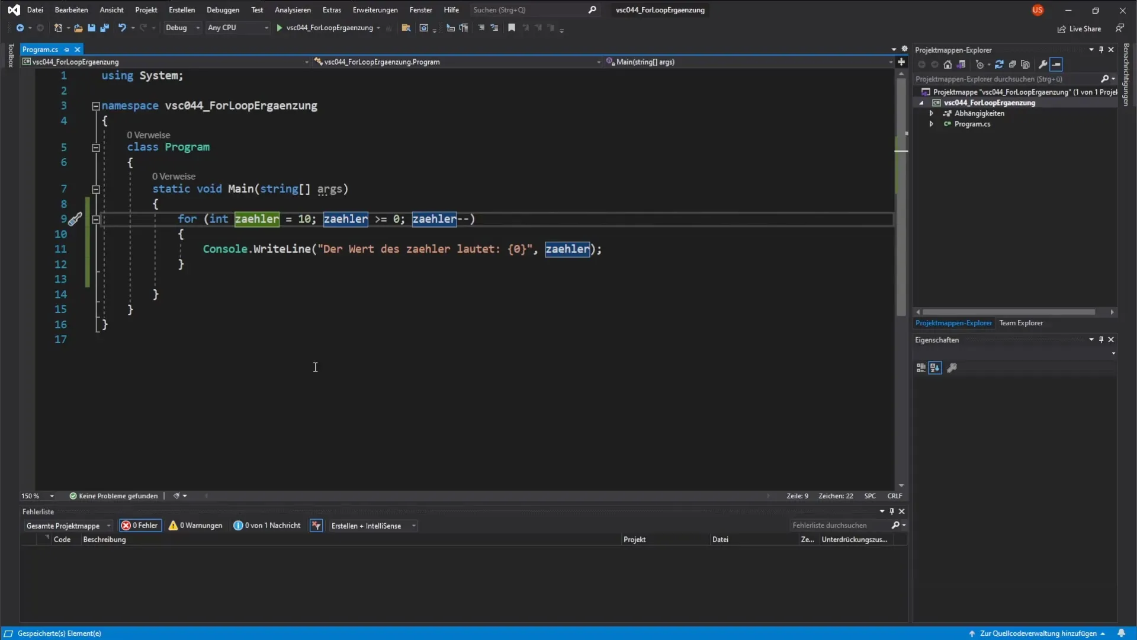Expand the Program.cs tree node arrow

click(x=932, y=124)
